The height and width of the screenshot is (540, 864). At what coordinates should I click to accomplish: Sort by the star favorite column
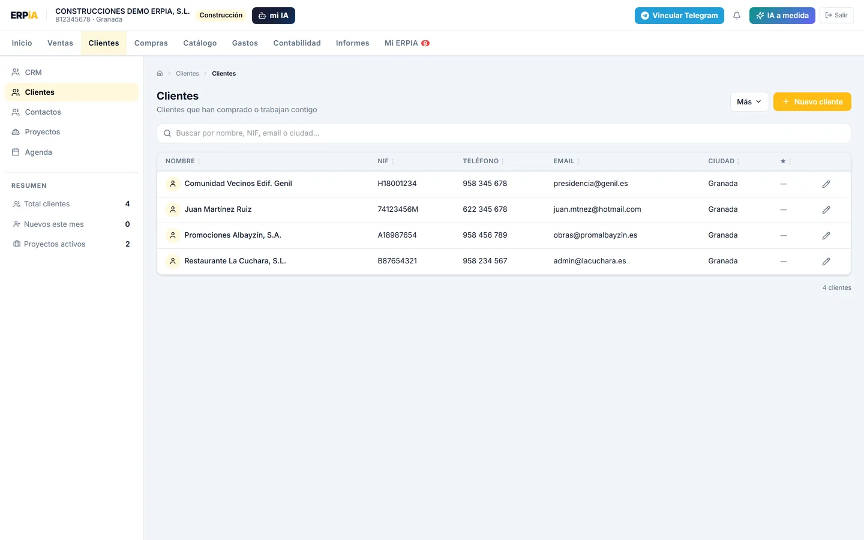coord(785,161)
